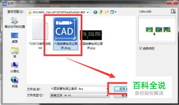Toggle the 启用预览 checkbox
This screenshot has height=105, width=179.
140,49
